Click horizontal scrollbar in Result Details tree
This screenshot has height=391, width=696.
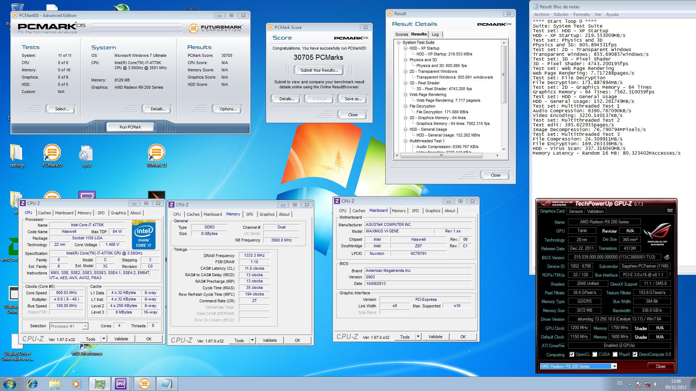pos(441,155)
